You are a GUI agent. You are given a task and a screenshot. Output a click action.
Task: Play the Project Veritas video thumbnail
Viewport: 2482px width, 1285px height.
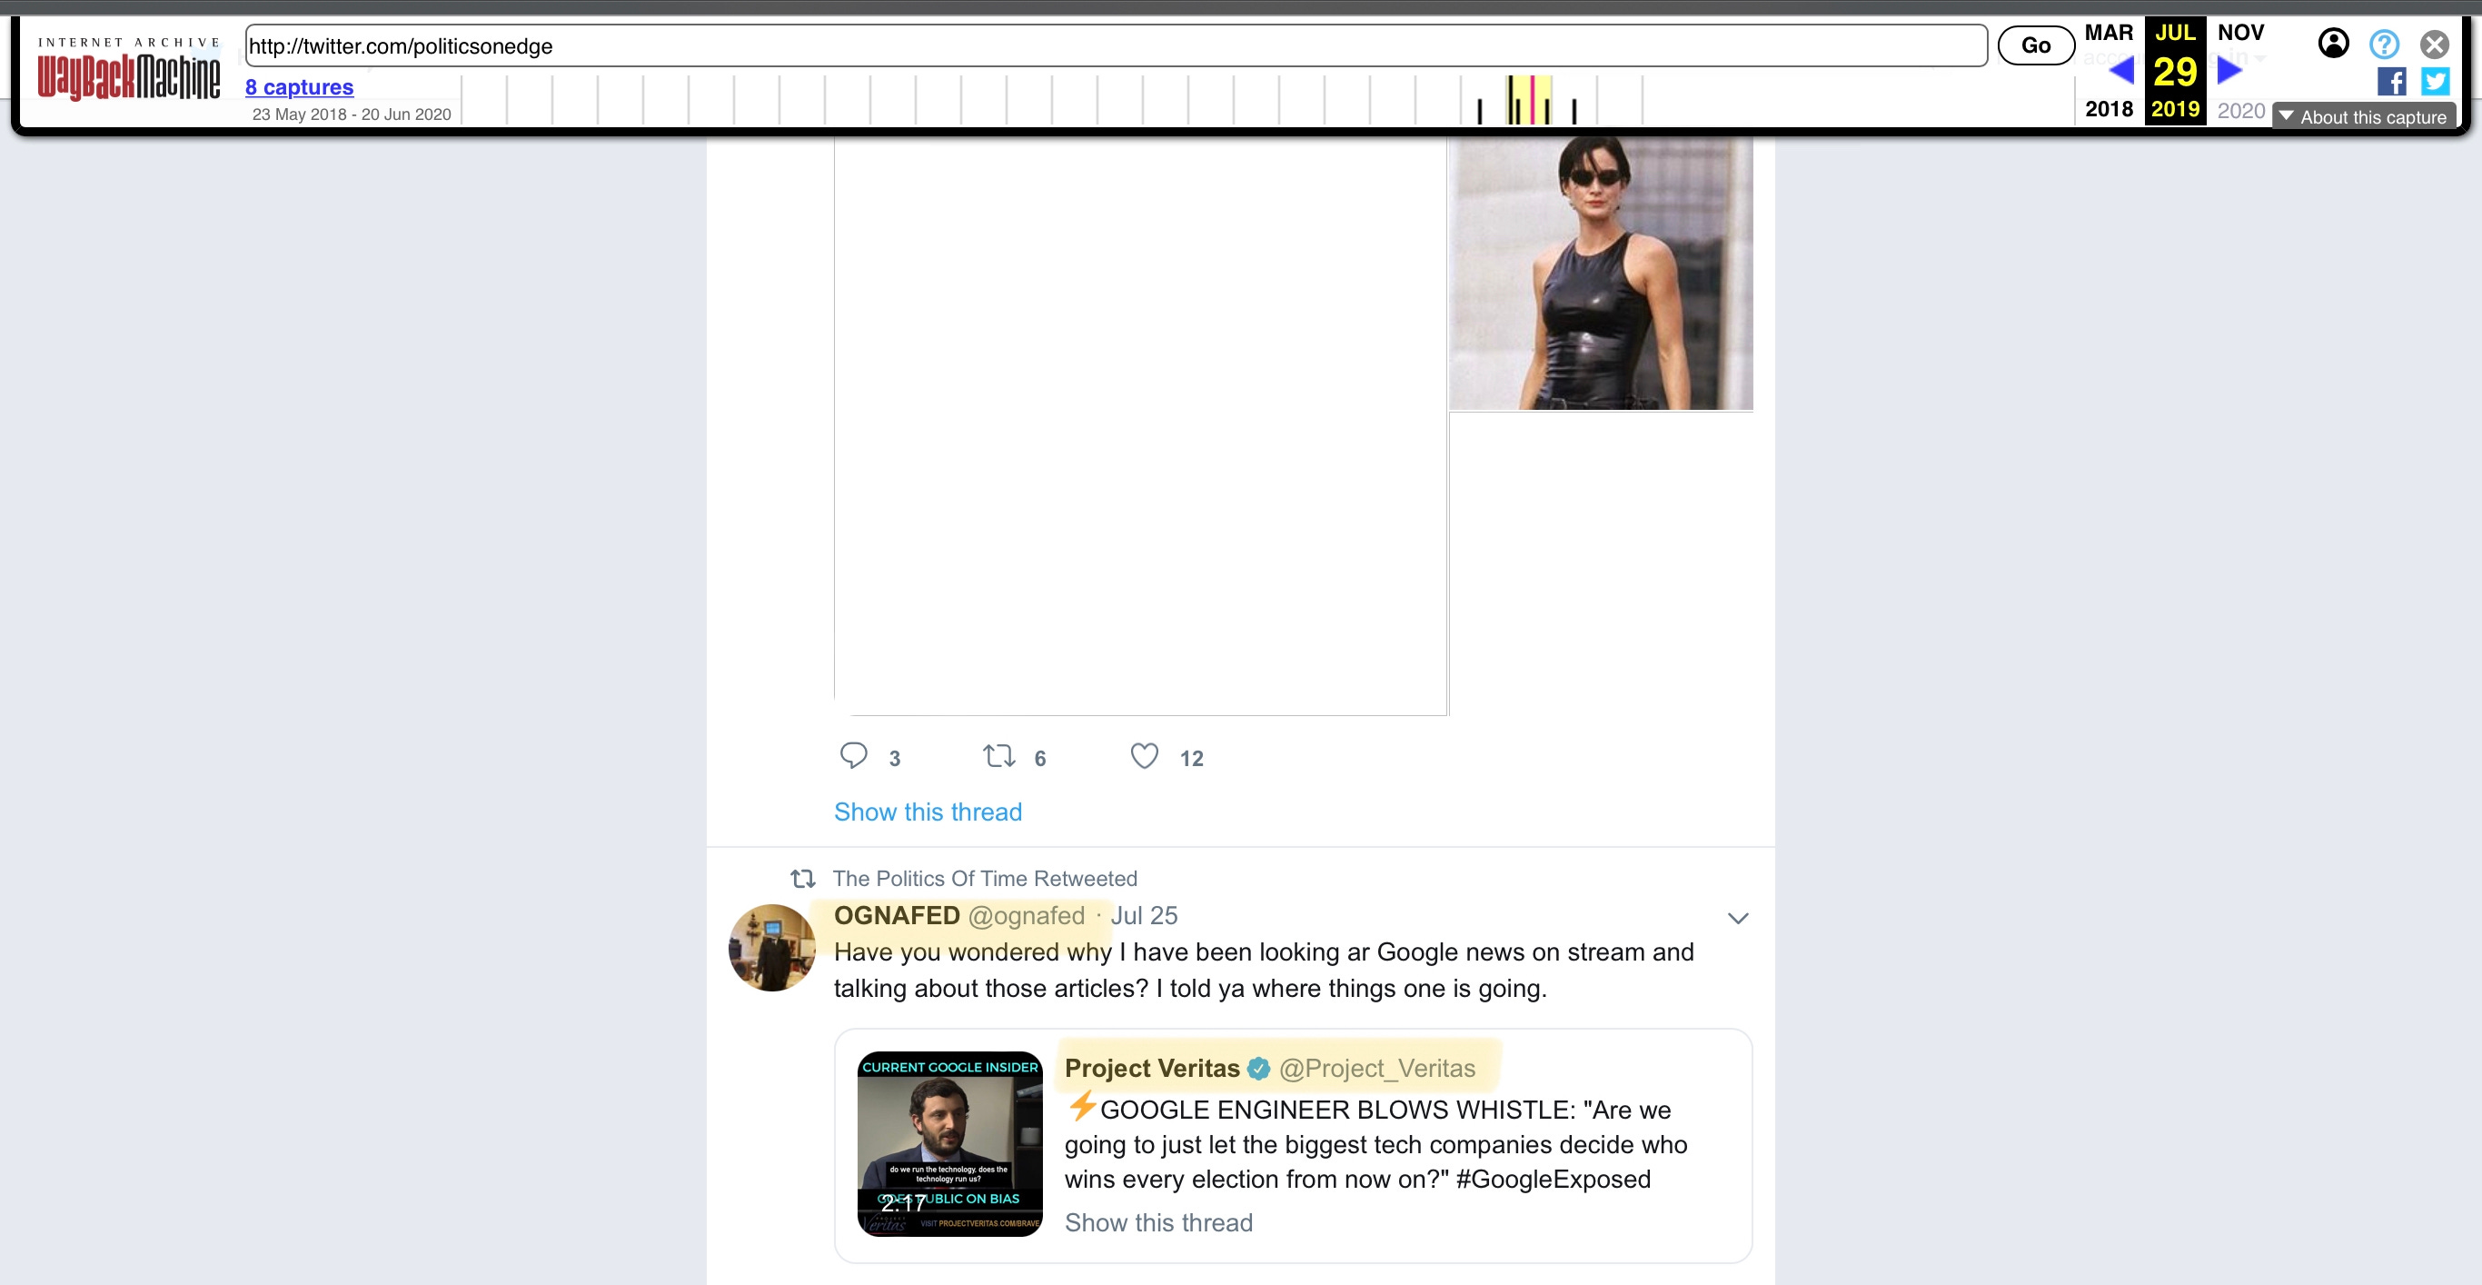[950, 1143]
